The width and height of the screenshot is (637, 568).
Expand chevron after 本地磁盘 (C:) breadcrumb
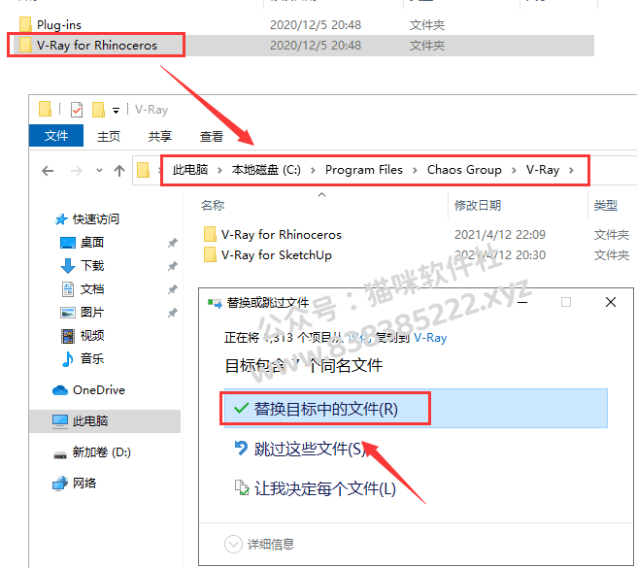tap(313, 170)
